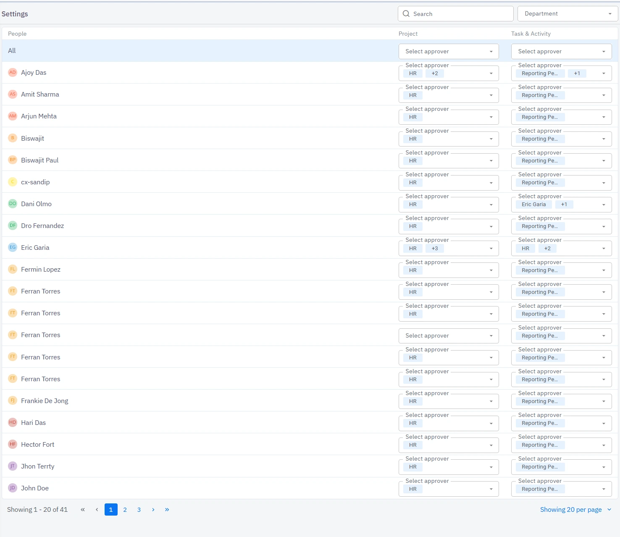Click Hari Das avatar icon
The width and height of the screenshot is (620, 537).
13,422
